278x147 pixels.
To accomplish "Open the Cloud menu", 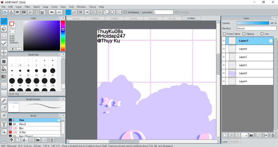I will [x=92, y=7].
